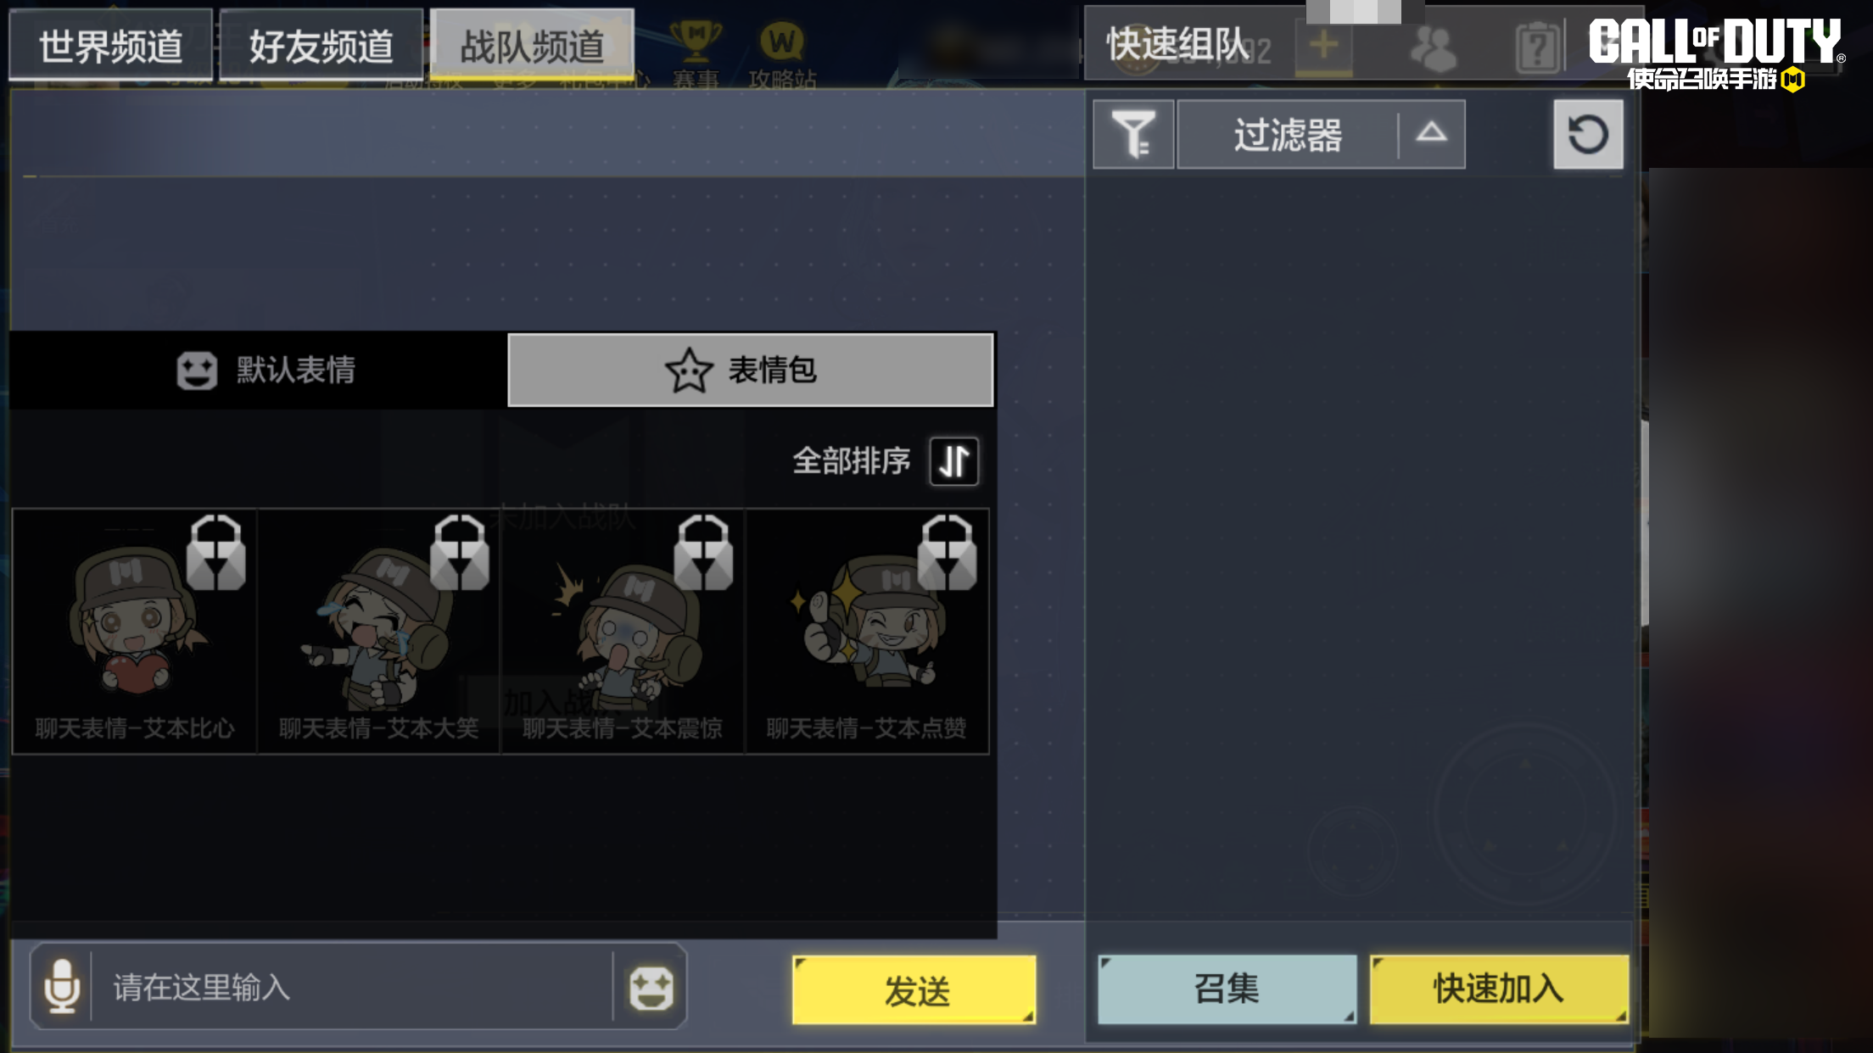Viewport: 1873px width, 1053px height.
Task: Click the microphone voice input icon
Action: point(61,987)
